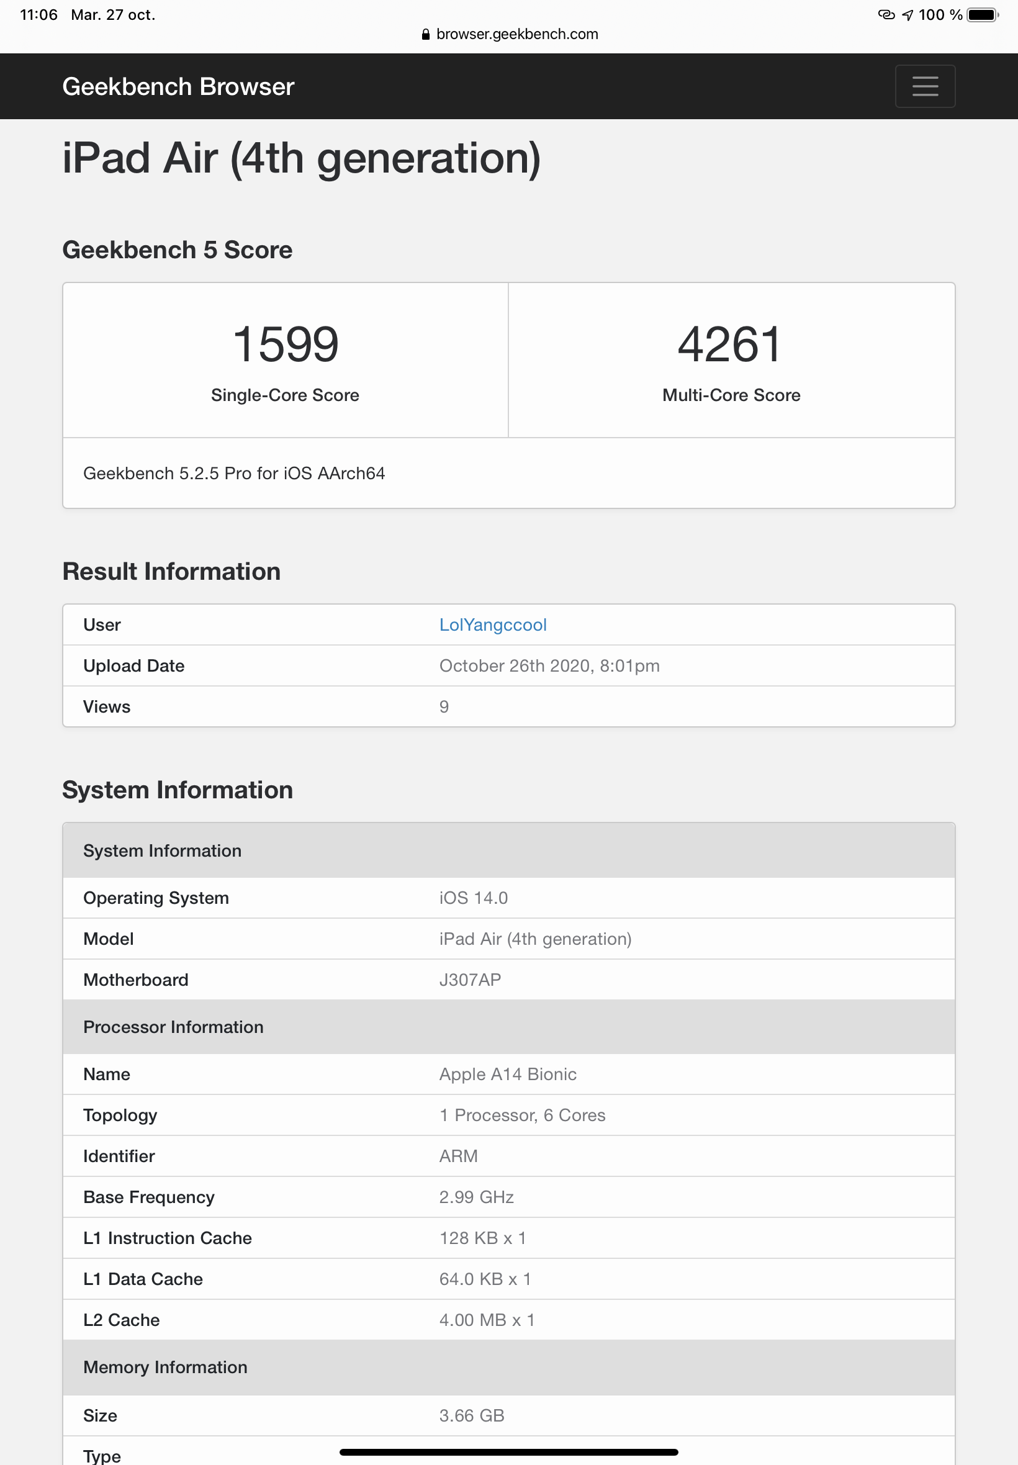Image resolution: width=1018 pixels, height=1465 pixels.
Task: Click the L2 Cache label
Action: click(x=121, y=1320)
